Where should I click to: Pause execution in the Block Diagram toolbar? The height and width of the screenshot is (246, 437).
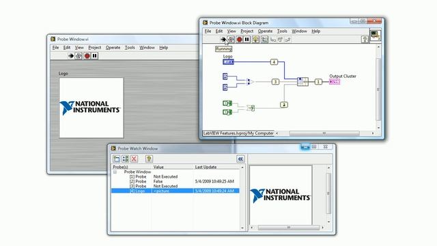(246, 40)
